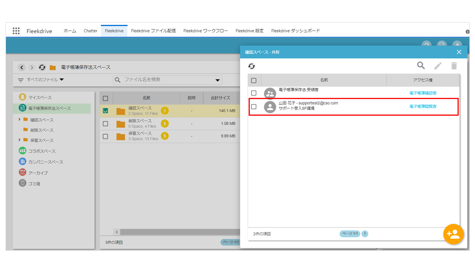Select 電子帳簿保存法スペース in the sidebar
475x267 pixels.
click(x=52, y=108)
